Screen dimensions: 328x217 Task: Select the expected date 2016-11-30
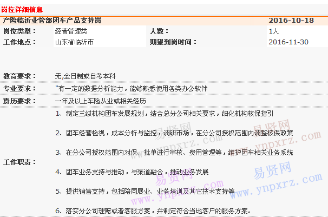click(x=288, y=42)
